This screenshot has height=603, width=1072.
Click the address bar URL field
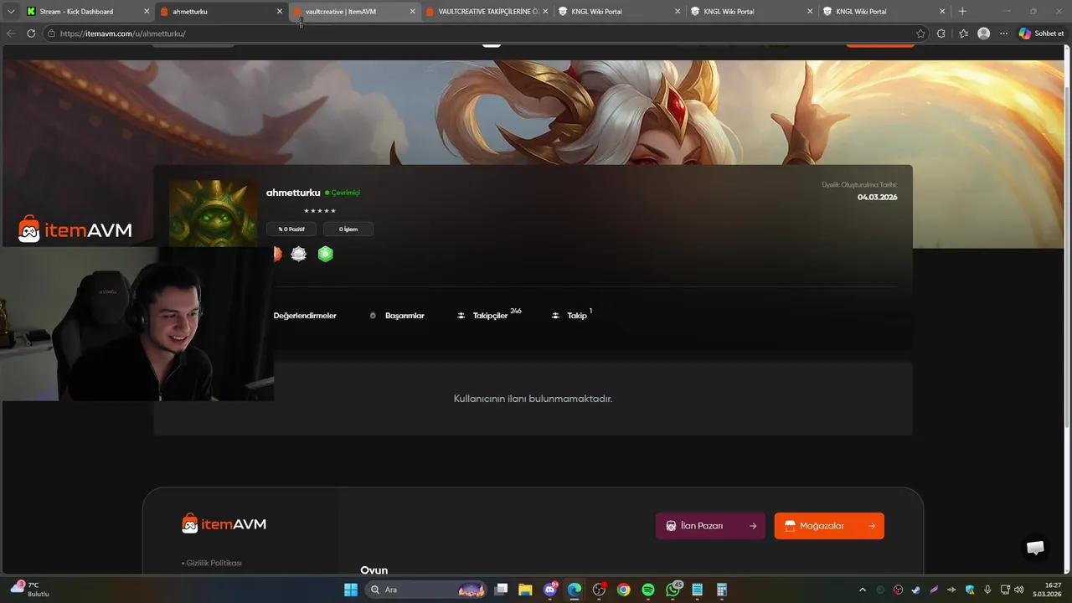point(486,33)
